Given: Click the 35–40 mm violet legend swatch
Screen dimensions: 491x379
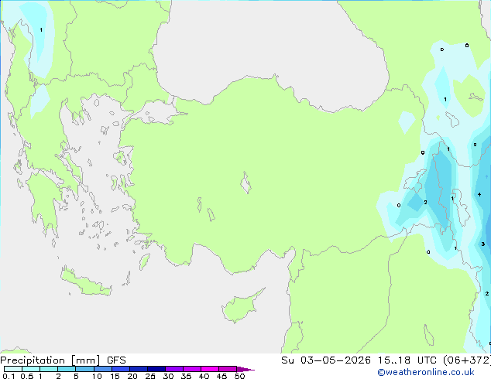Looking at the screenshot, I should [x=192, y=369].
